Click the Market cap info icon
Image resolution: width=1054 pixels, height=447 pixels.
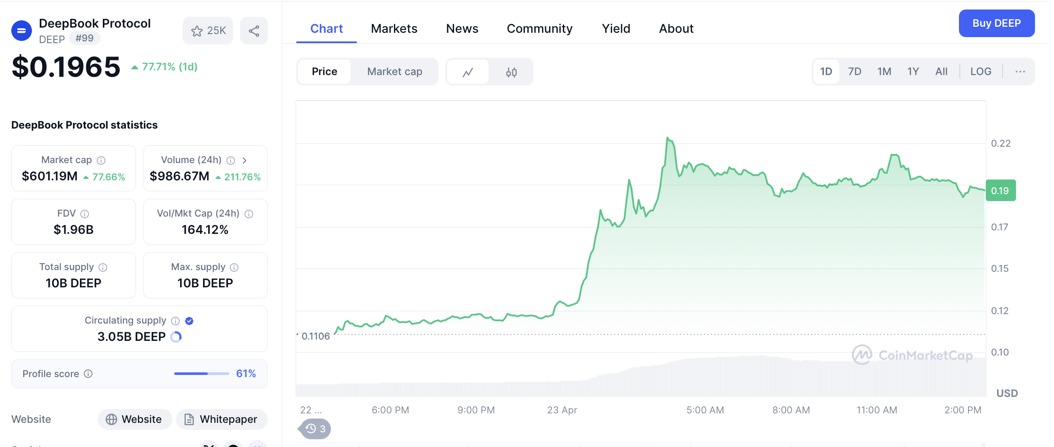click(x=101, y=161)
